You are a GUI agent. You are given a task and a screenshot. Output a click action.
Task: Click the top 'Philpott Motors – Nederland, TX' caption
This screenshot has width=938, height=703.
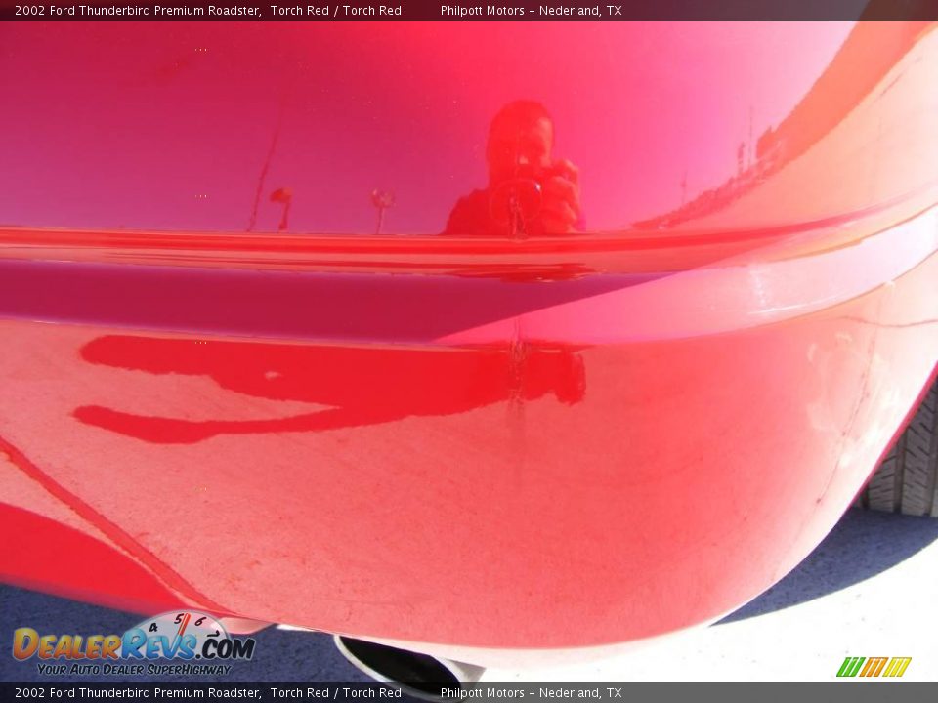coord(532,10)
